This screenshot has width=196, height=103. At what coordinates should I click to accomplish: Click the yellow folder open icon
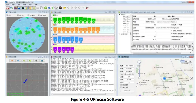(x=64, y=8)
